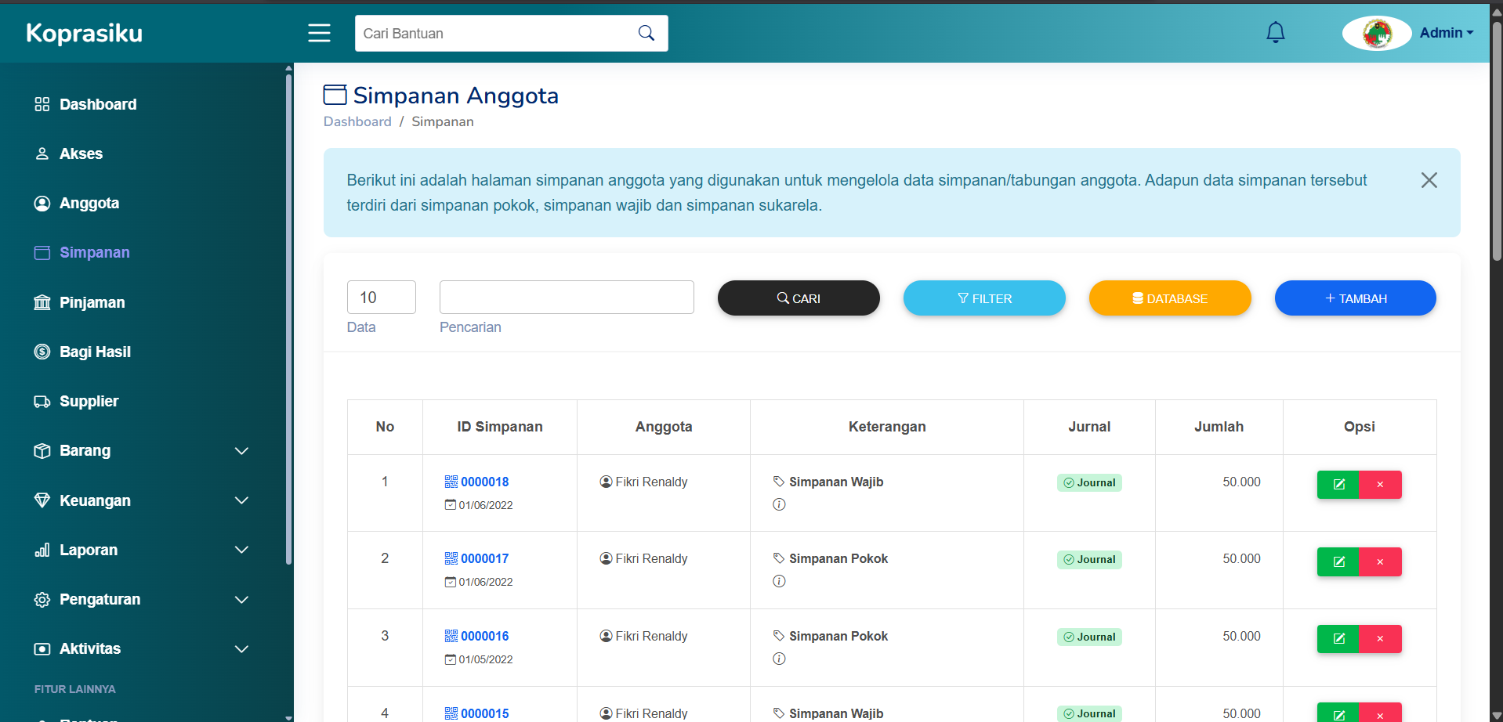Open the Pinjaman menu item

(92, 302)
